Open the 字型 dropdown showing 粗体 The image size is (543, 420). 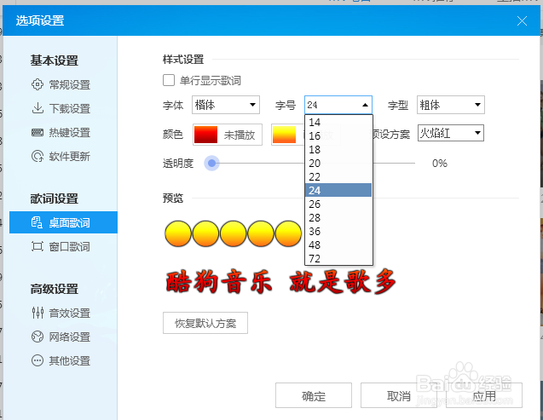[451, 105]
